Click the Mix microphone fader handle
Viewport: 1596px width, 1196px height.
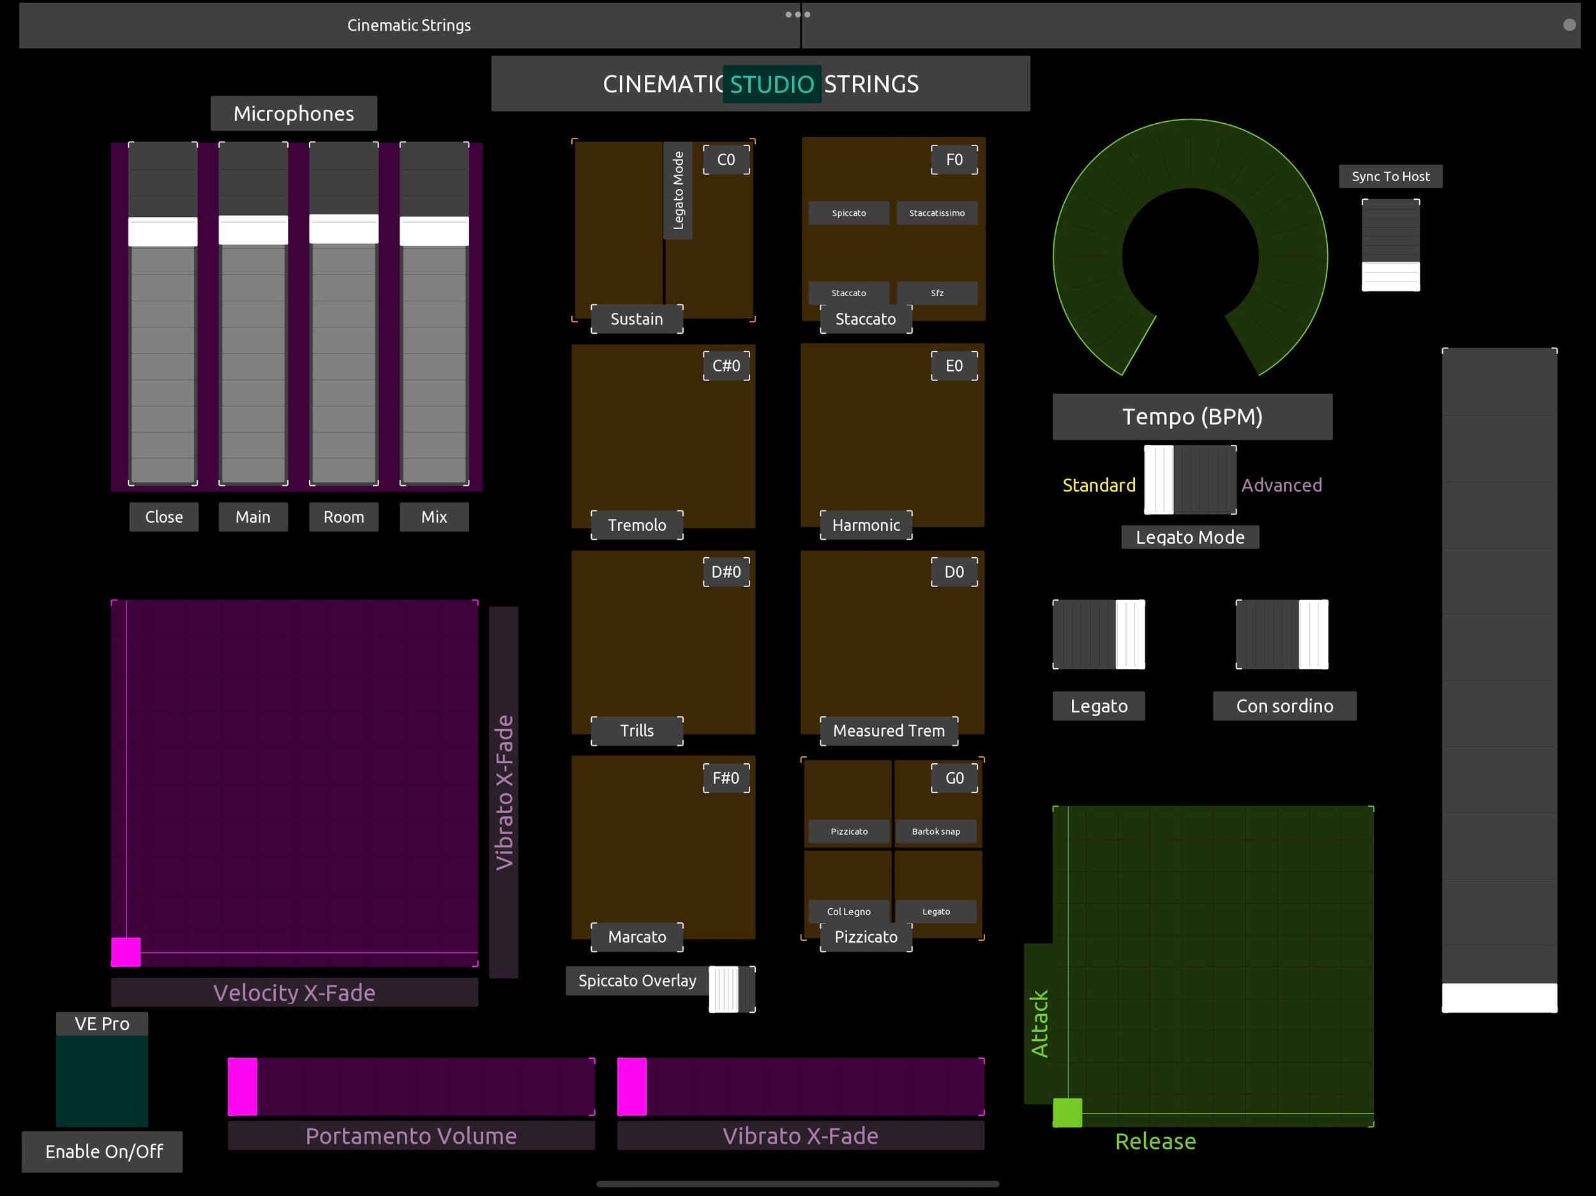pos(434,231)
